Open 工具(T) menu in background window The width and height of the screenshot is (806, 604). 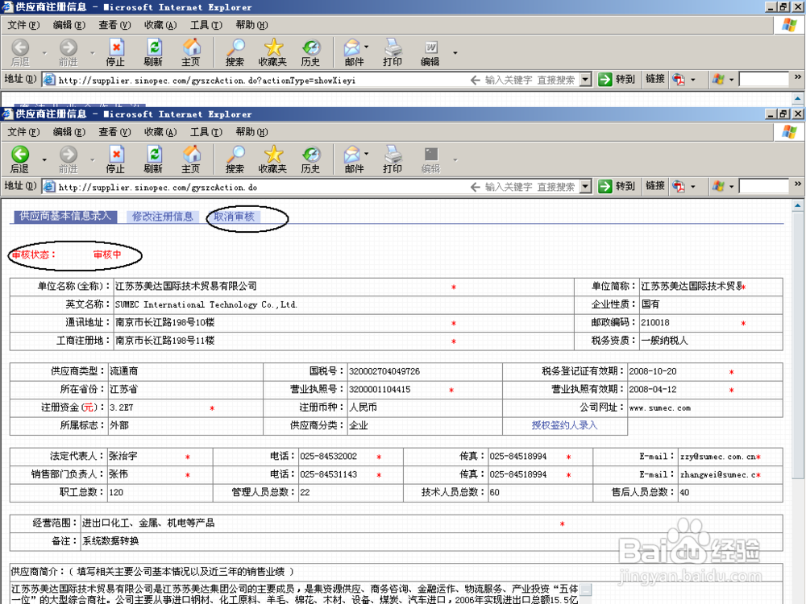[206, 25]
